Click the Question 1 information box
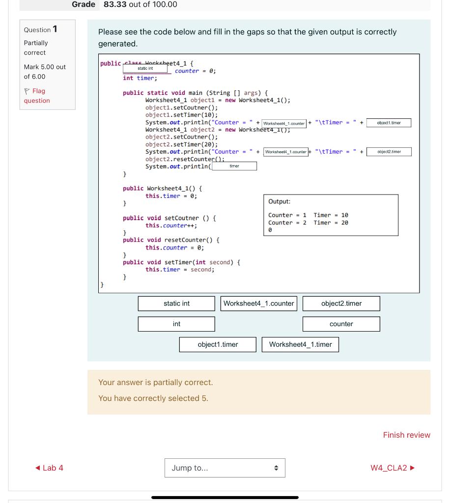 tap(47, 64)
